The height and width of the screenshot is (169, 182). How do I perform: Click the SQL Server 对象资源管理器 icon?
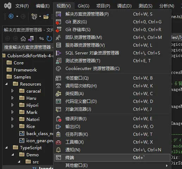[58, 53]
